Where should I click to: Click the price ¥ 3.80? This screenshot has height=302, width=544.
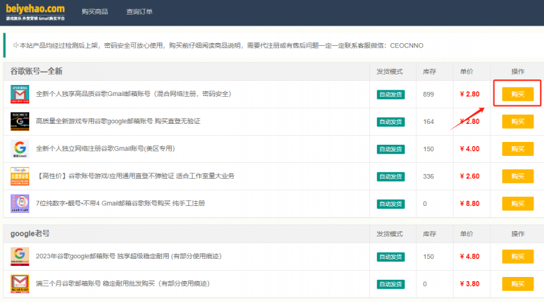pos(470,284)
